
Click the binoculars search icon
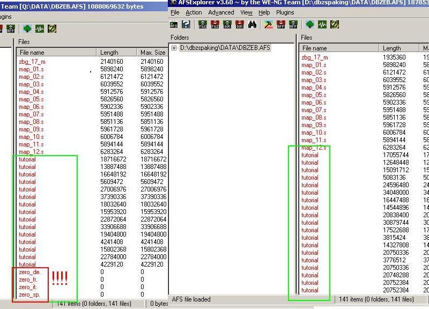[252, 25]
